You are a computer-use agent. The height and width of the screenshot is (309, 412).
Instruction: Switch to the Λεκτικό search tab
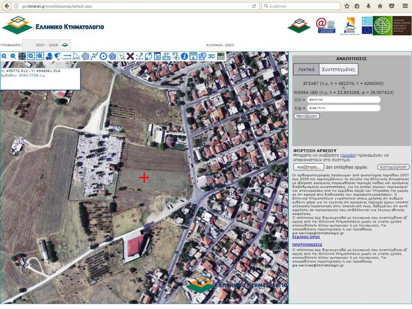click(x=306, y=69)
